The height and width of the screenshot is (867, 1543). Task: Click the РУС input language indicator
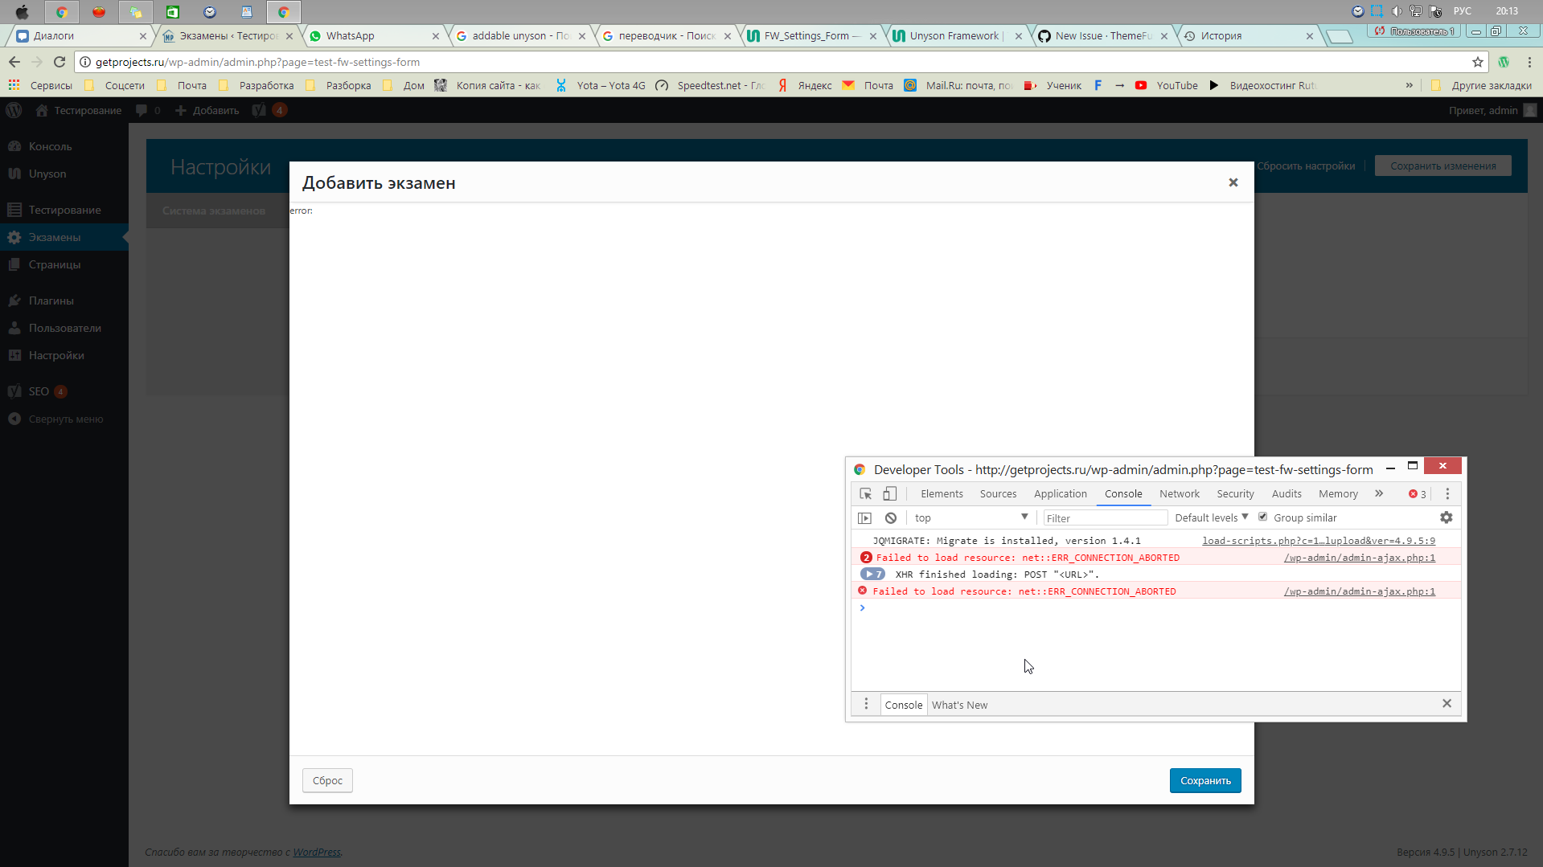tap(1462, 11)
